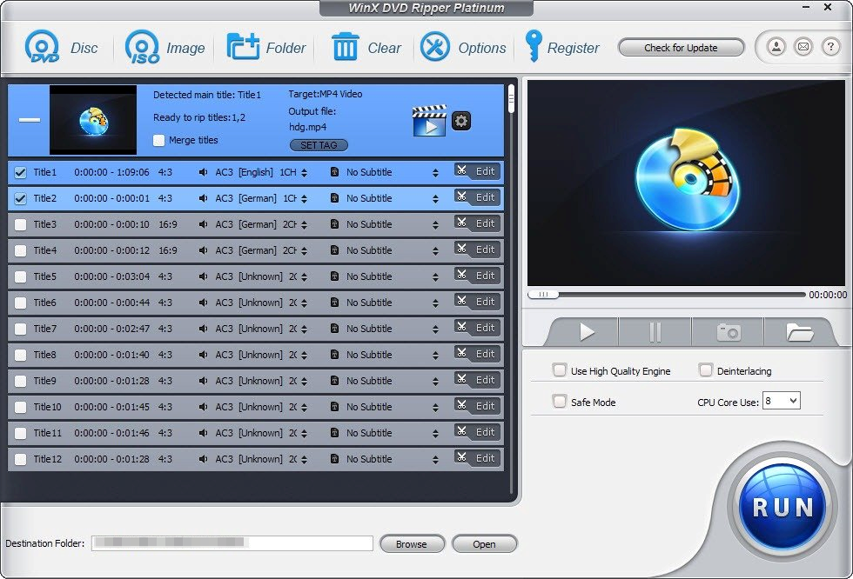Click the Folder source icon
853x579 pixels.
coord(243,47)
